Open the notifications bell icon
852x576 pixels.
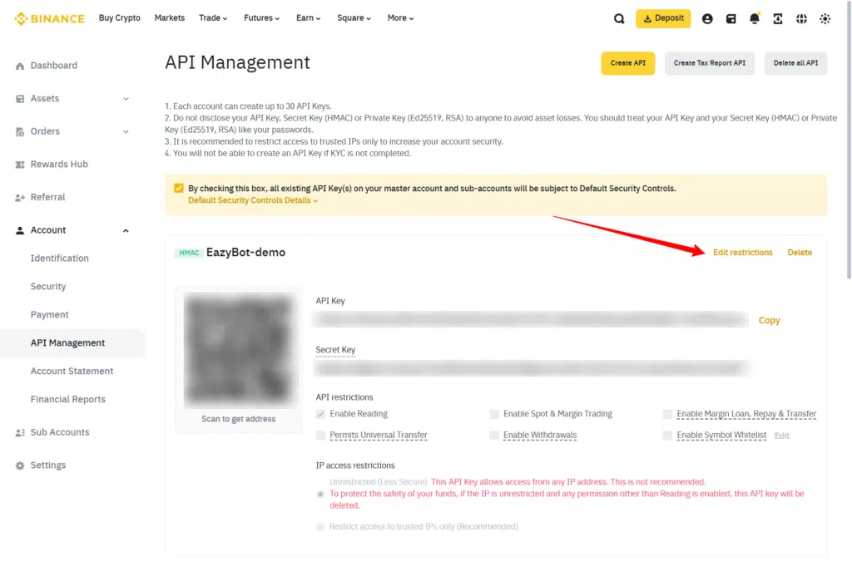pyautogui.click(x=754, y=17)
